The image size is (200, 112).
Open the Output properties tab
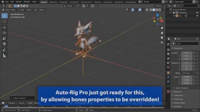pos(168,54)
